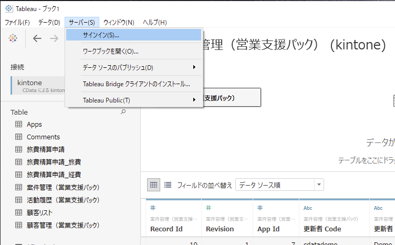Viewport: 395px width, 245px height.
Task: Open the ファイル(F) menu
Action: click(17, 23)
